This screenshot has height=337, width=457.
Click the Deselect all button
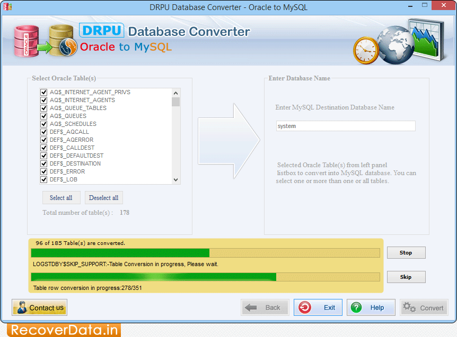[104, 198]
